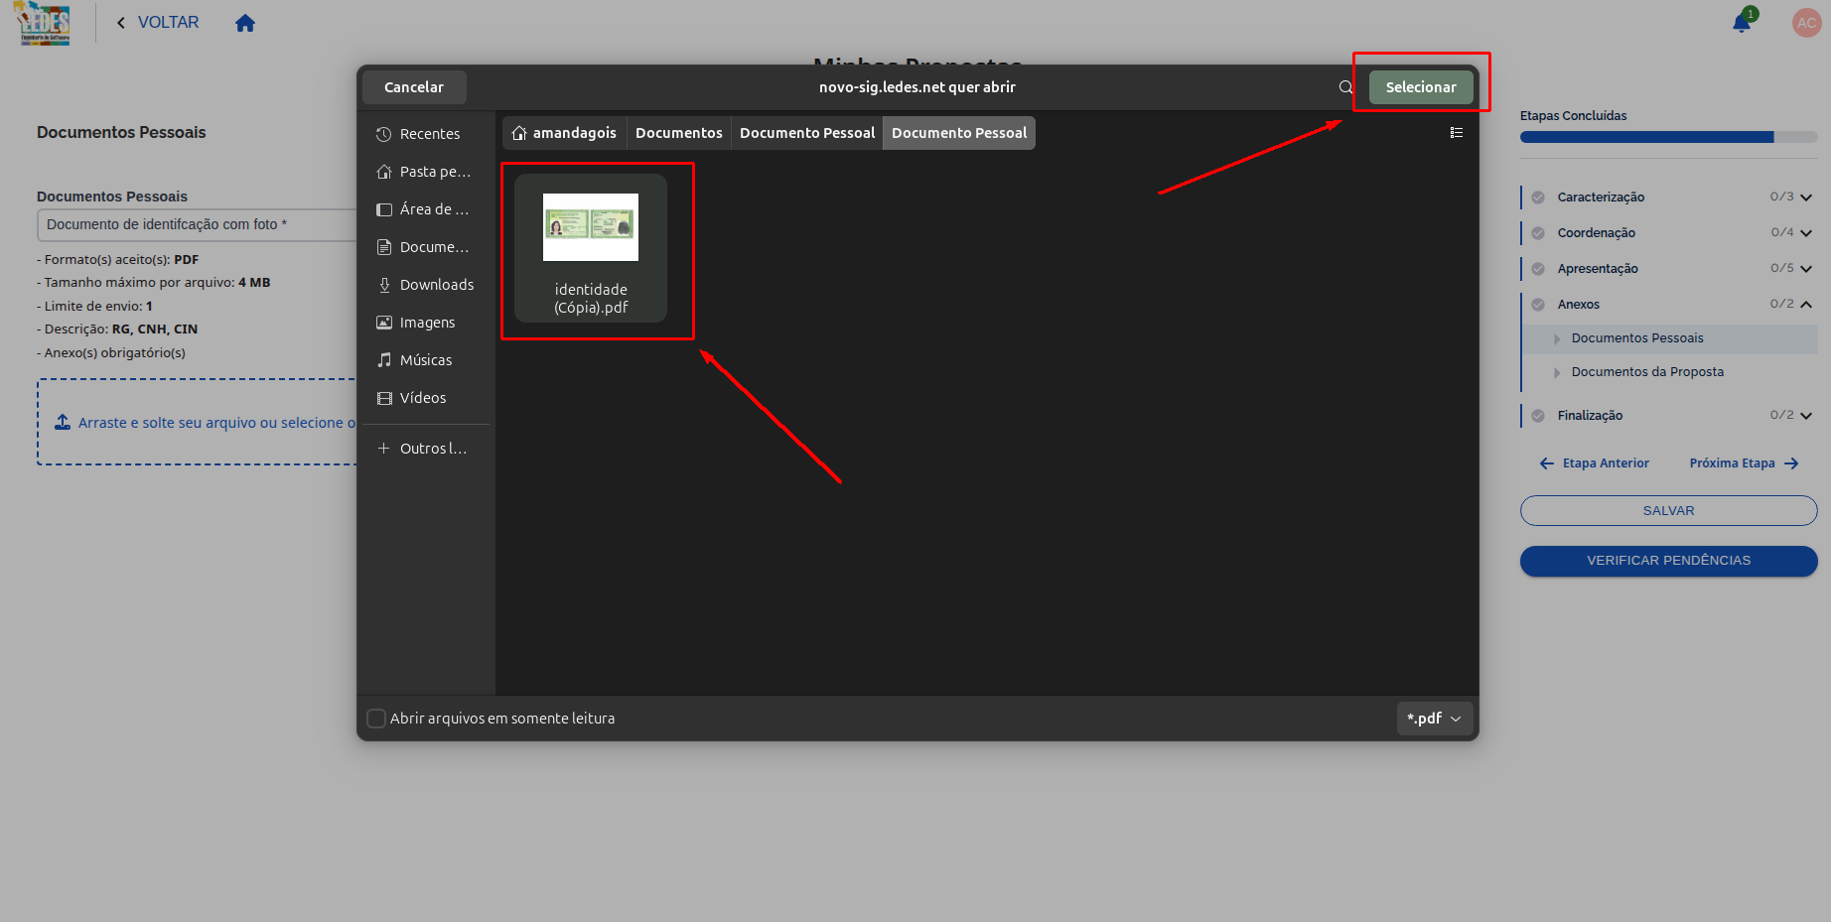
Task: Click the VOLTAR back link
Action: click(x=158, y=22)
